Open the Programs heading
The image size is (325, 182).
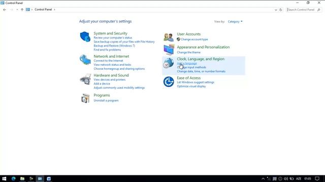click(102, 95)
